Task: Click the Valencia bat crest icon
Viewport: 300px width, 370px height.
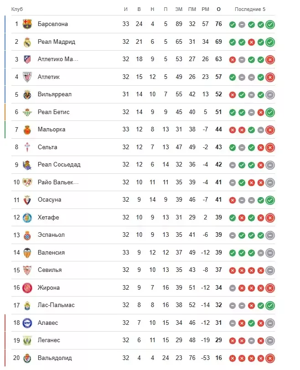Action: point(27,253)
